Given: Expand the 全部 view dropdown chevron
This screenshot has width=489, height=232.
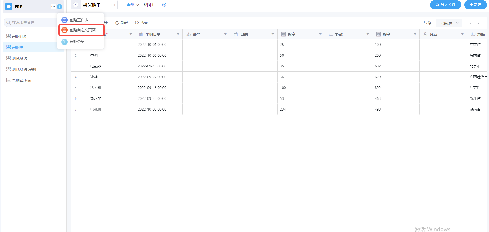Looking at the screenshot, I should [x=138, y=5].
